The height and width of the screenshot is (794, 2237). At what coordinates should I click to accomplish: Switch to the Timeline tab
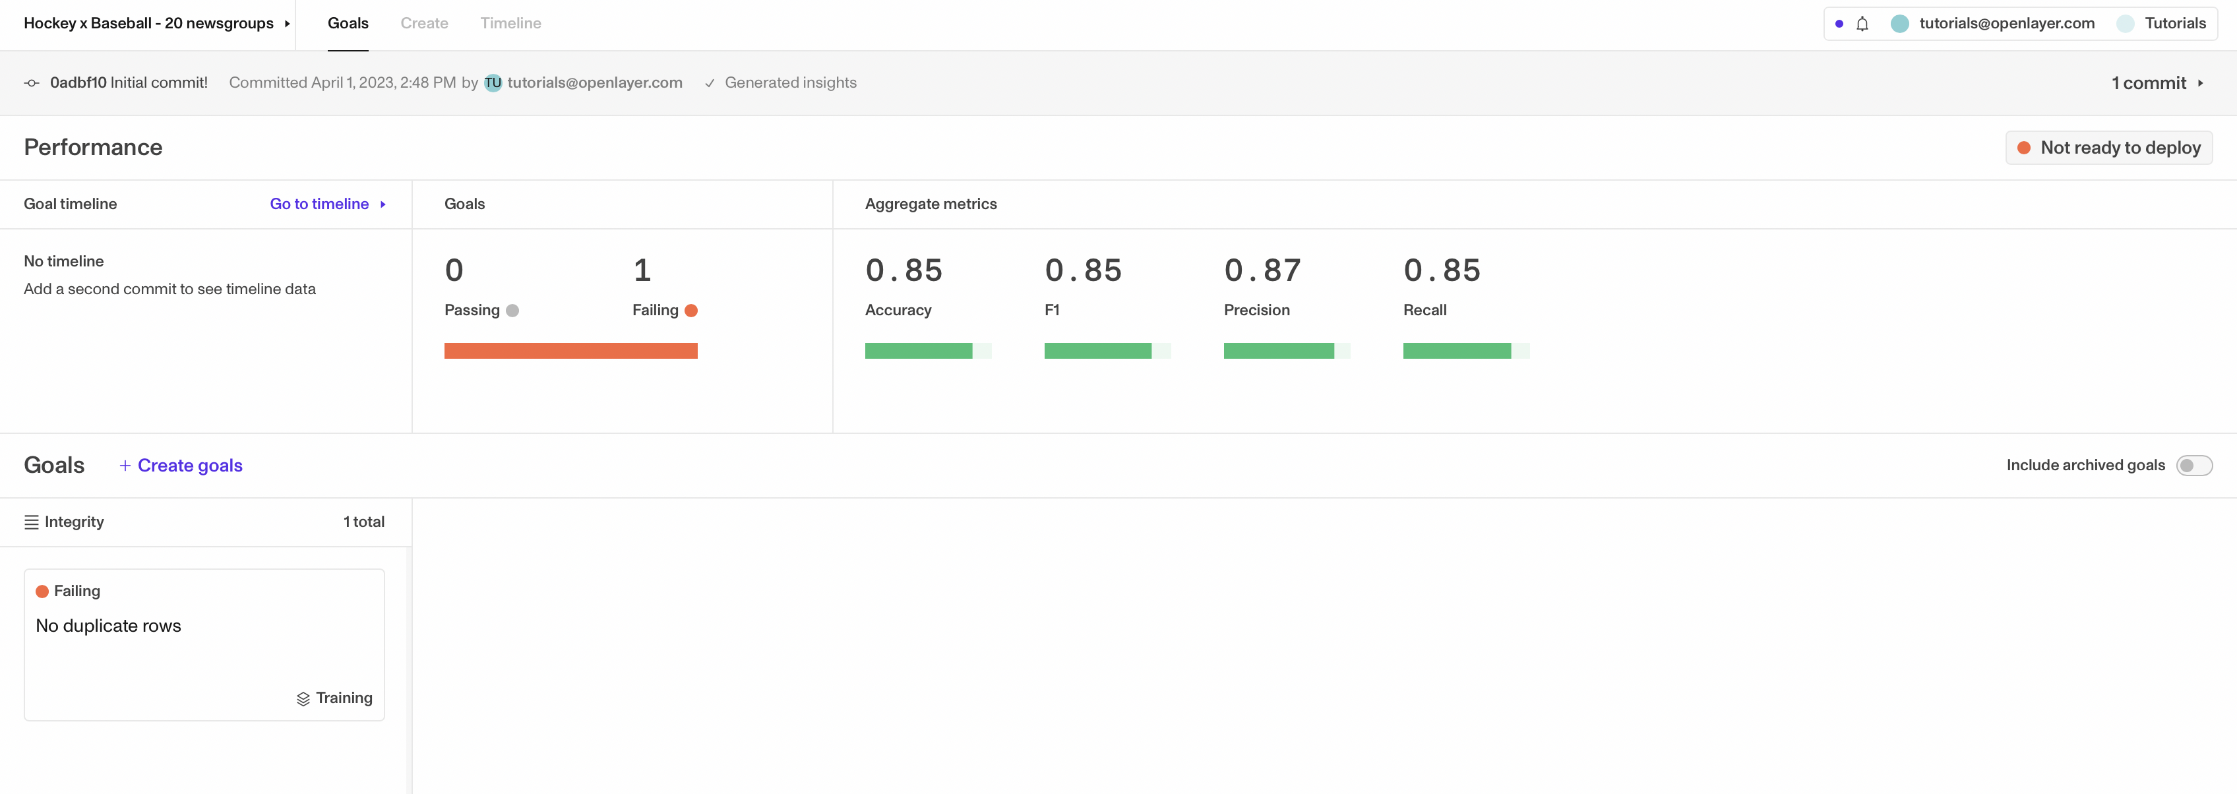(x=510, y=24)
